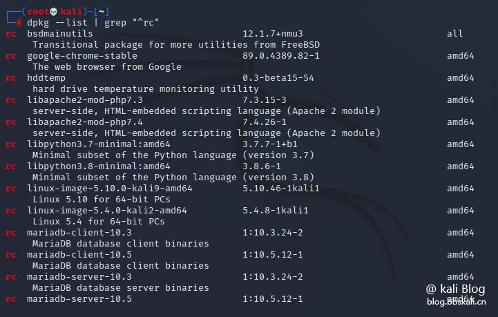The width and height of the screenshot is (498, 317).
Task: Click the red rc status beside hddtemp
Action: [10, 78]
